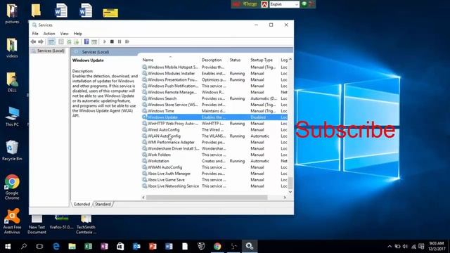The height and width of the screenshot is (253, 450).
Task: Click the Refresh toolbar icon
Action: coord(69,41)
